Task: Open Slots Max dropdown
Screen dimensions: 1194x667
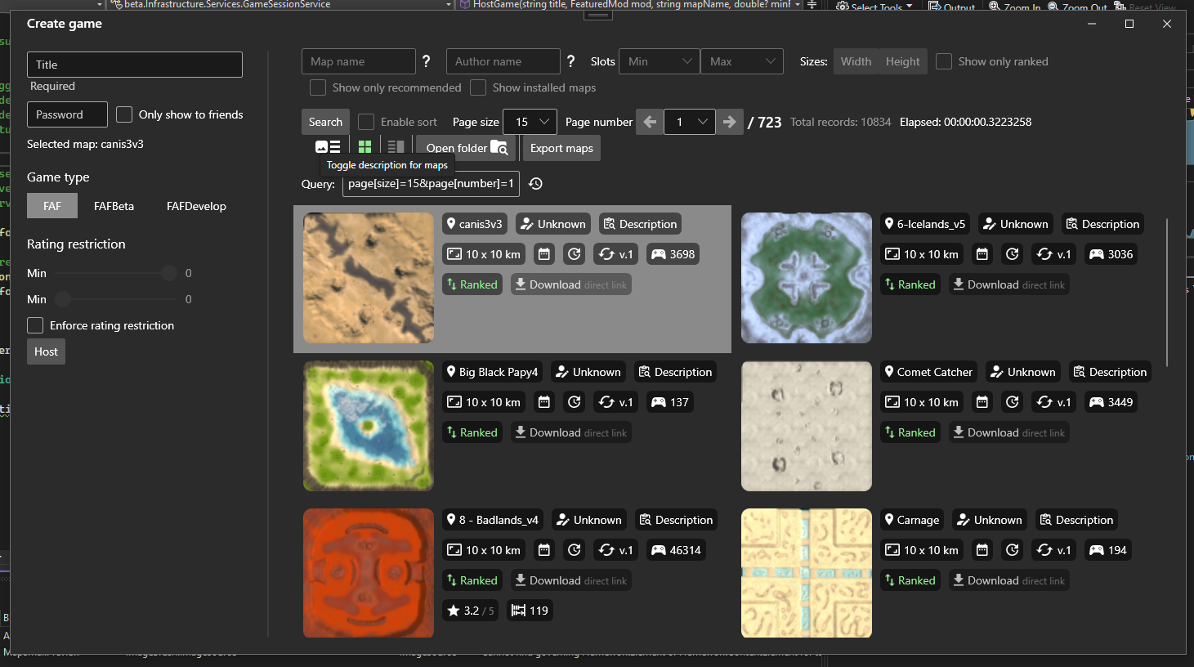Action: tap(742, 61)
